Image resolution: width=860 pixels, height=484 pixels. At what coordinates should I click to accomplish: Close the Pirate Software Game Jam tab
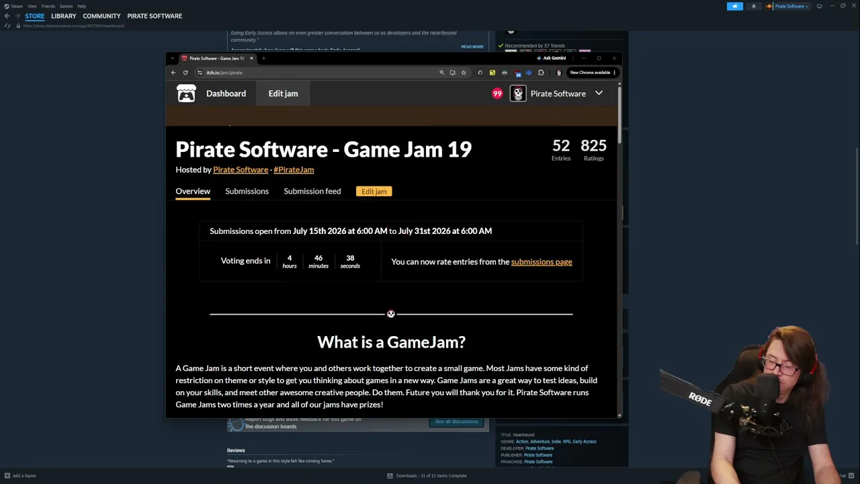pos(251,58)
